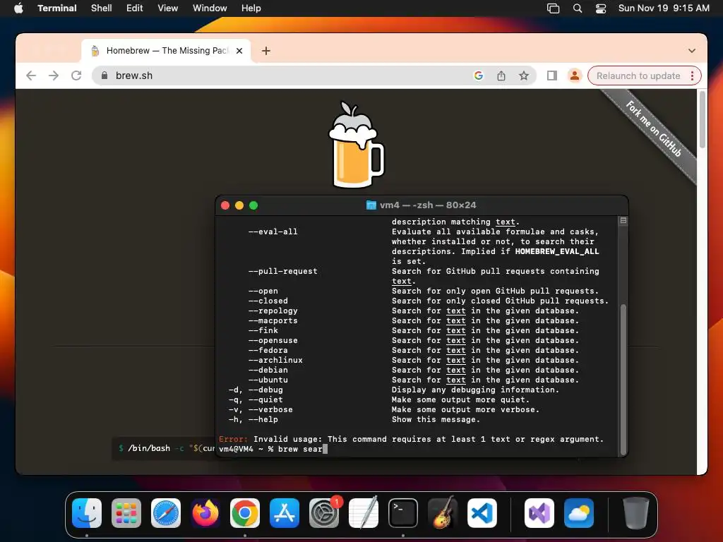This screenshot has height=542, width=723.
Task: Open Chrome three-dot menu
Action: [692, 76]
